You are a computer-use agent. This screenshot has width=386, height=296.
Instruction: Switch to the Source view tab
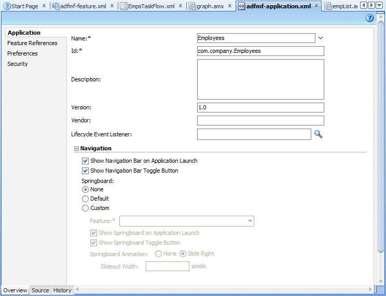point(40,290)
